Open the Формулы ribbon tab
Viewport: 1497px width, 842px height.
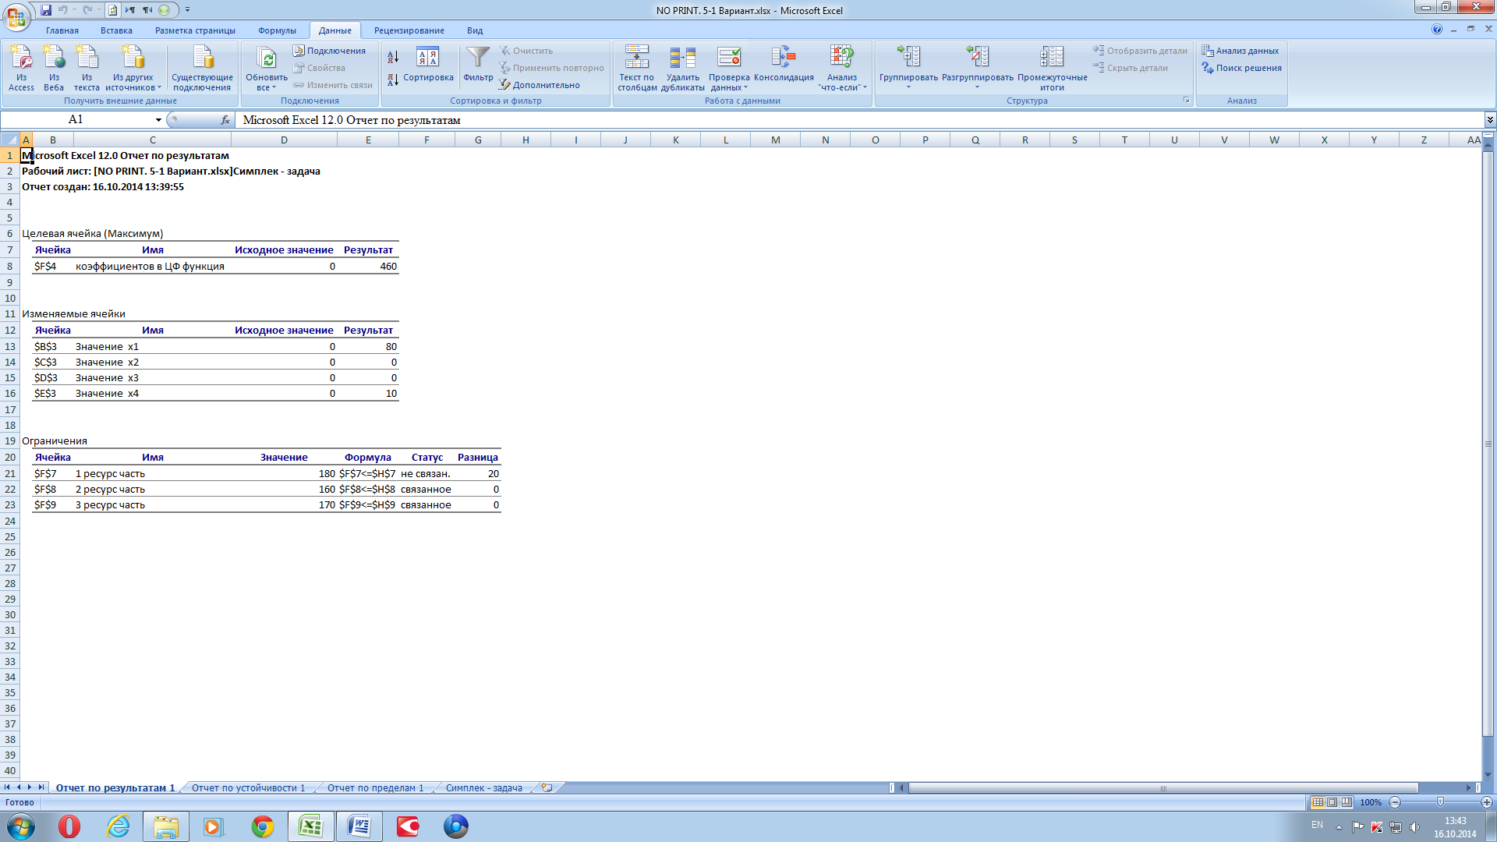pyautogui.click(x=277, y=30)
